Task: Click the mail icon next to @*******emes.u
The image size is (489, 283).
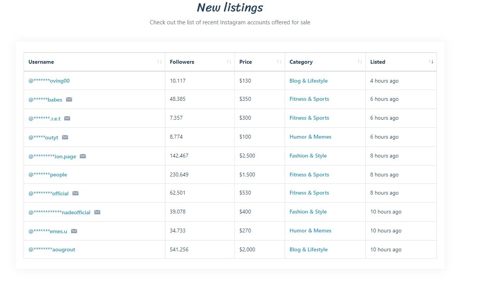Action: click(x=74, y=231)
